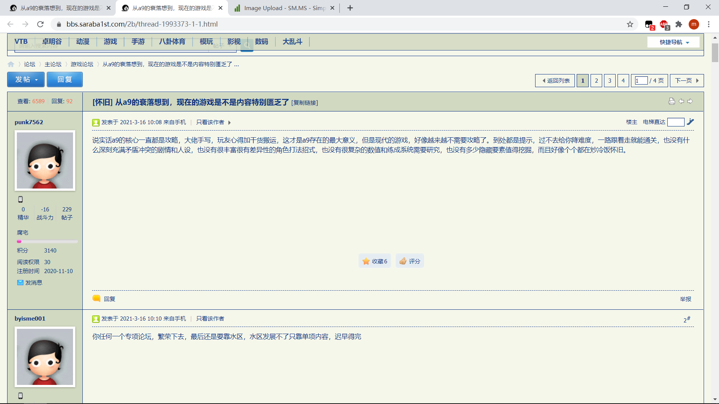
Task: Click 下一页 next page button
Action: 686,80
